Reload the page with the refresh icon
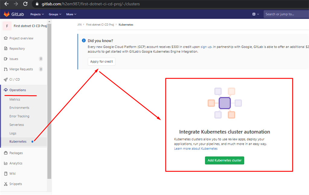 click(x=25, y=4)
